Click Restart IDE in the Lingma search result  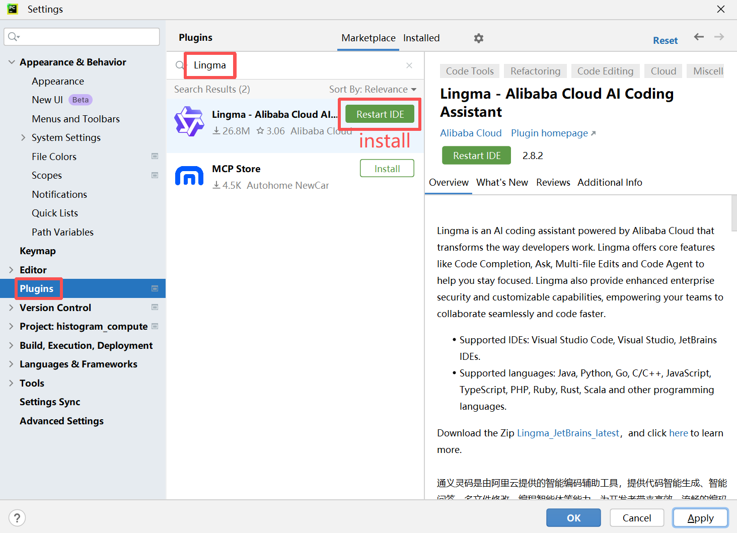[380, 114]
